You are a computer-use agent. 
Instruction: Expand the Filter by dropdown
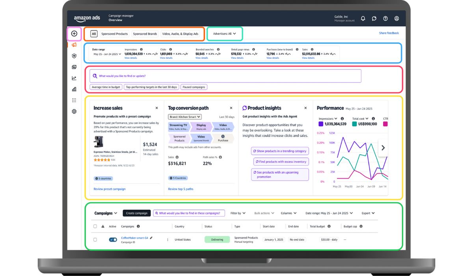tap(238, 213)
